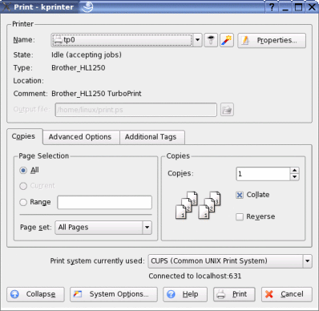Open the Advanced Options tab

[x=80, y=137]
